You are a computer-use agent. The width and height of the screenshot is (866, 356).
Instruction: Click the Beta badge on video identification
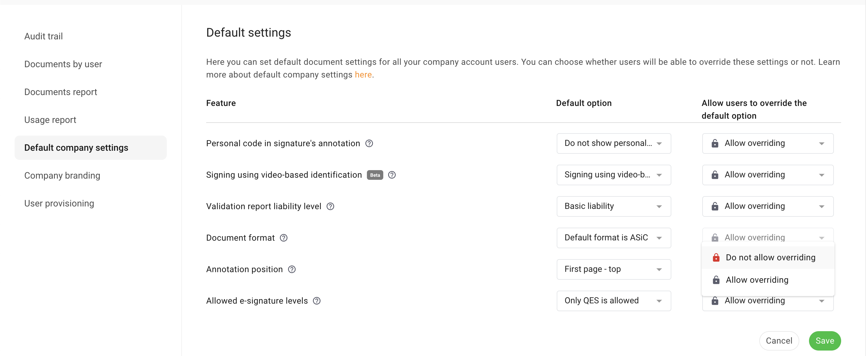point(375,175)
